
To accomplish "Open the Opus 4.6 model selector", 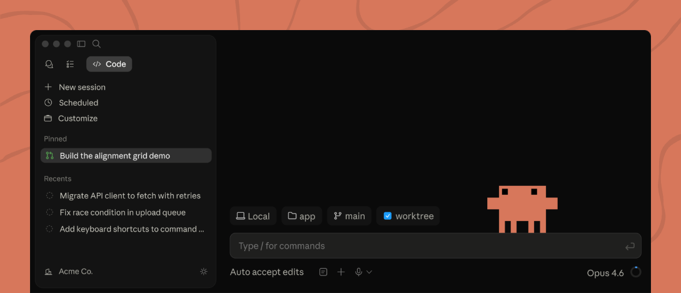I will point(605,273).
